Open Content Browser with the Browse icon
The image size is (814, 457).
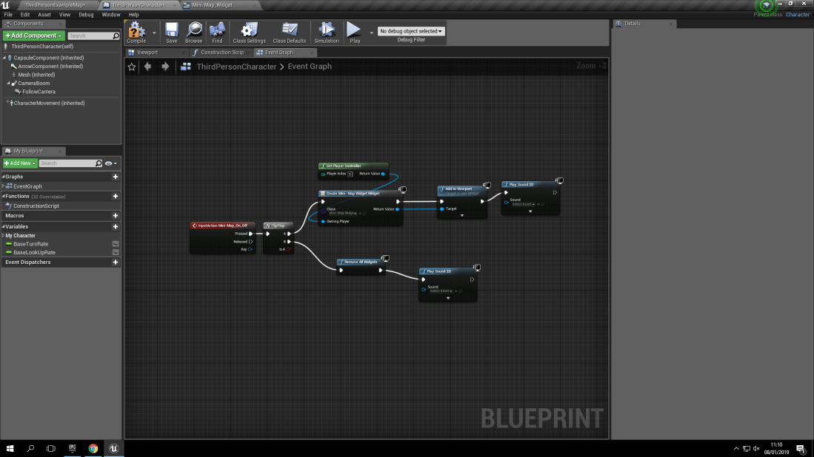pyautogui.click(x=193, y=31)
